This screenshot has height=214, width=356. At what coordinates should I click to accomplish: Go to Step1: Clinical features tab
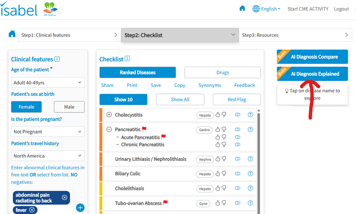(x=69, y=35)
